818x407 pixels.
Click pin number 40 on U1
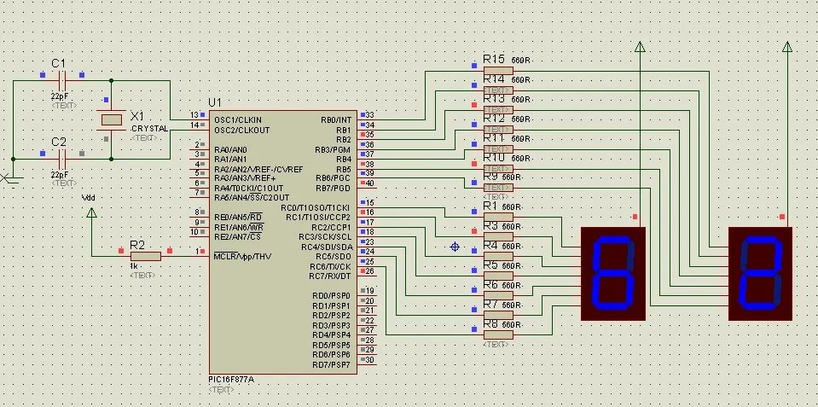tap(370, 183)
